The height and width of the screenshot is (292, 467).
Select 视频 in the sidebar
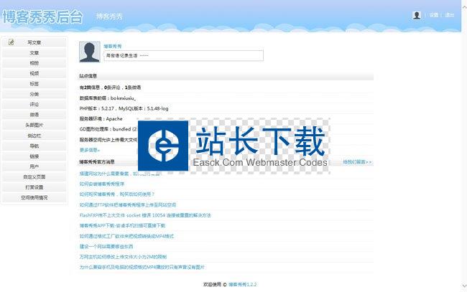click(x=34, y=73)
